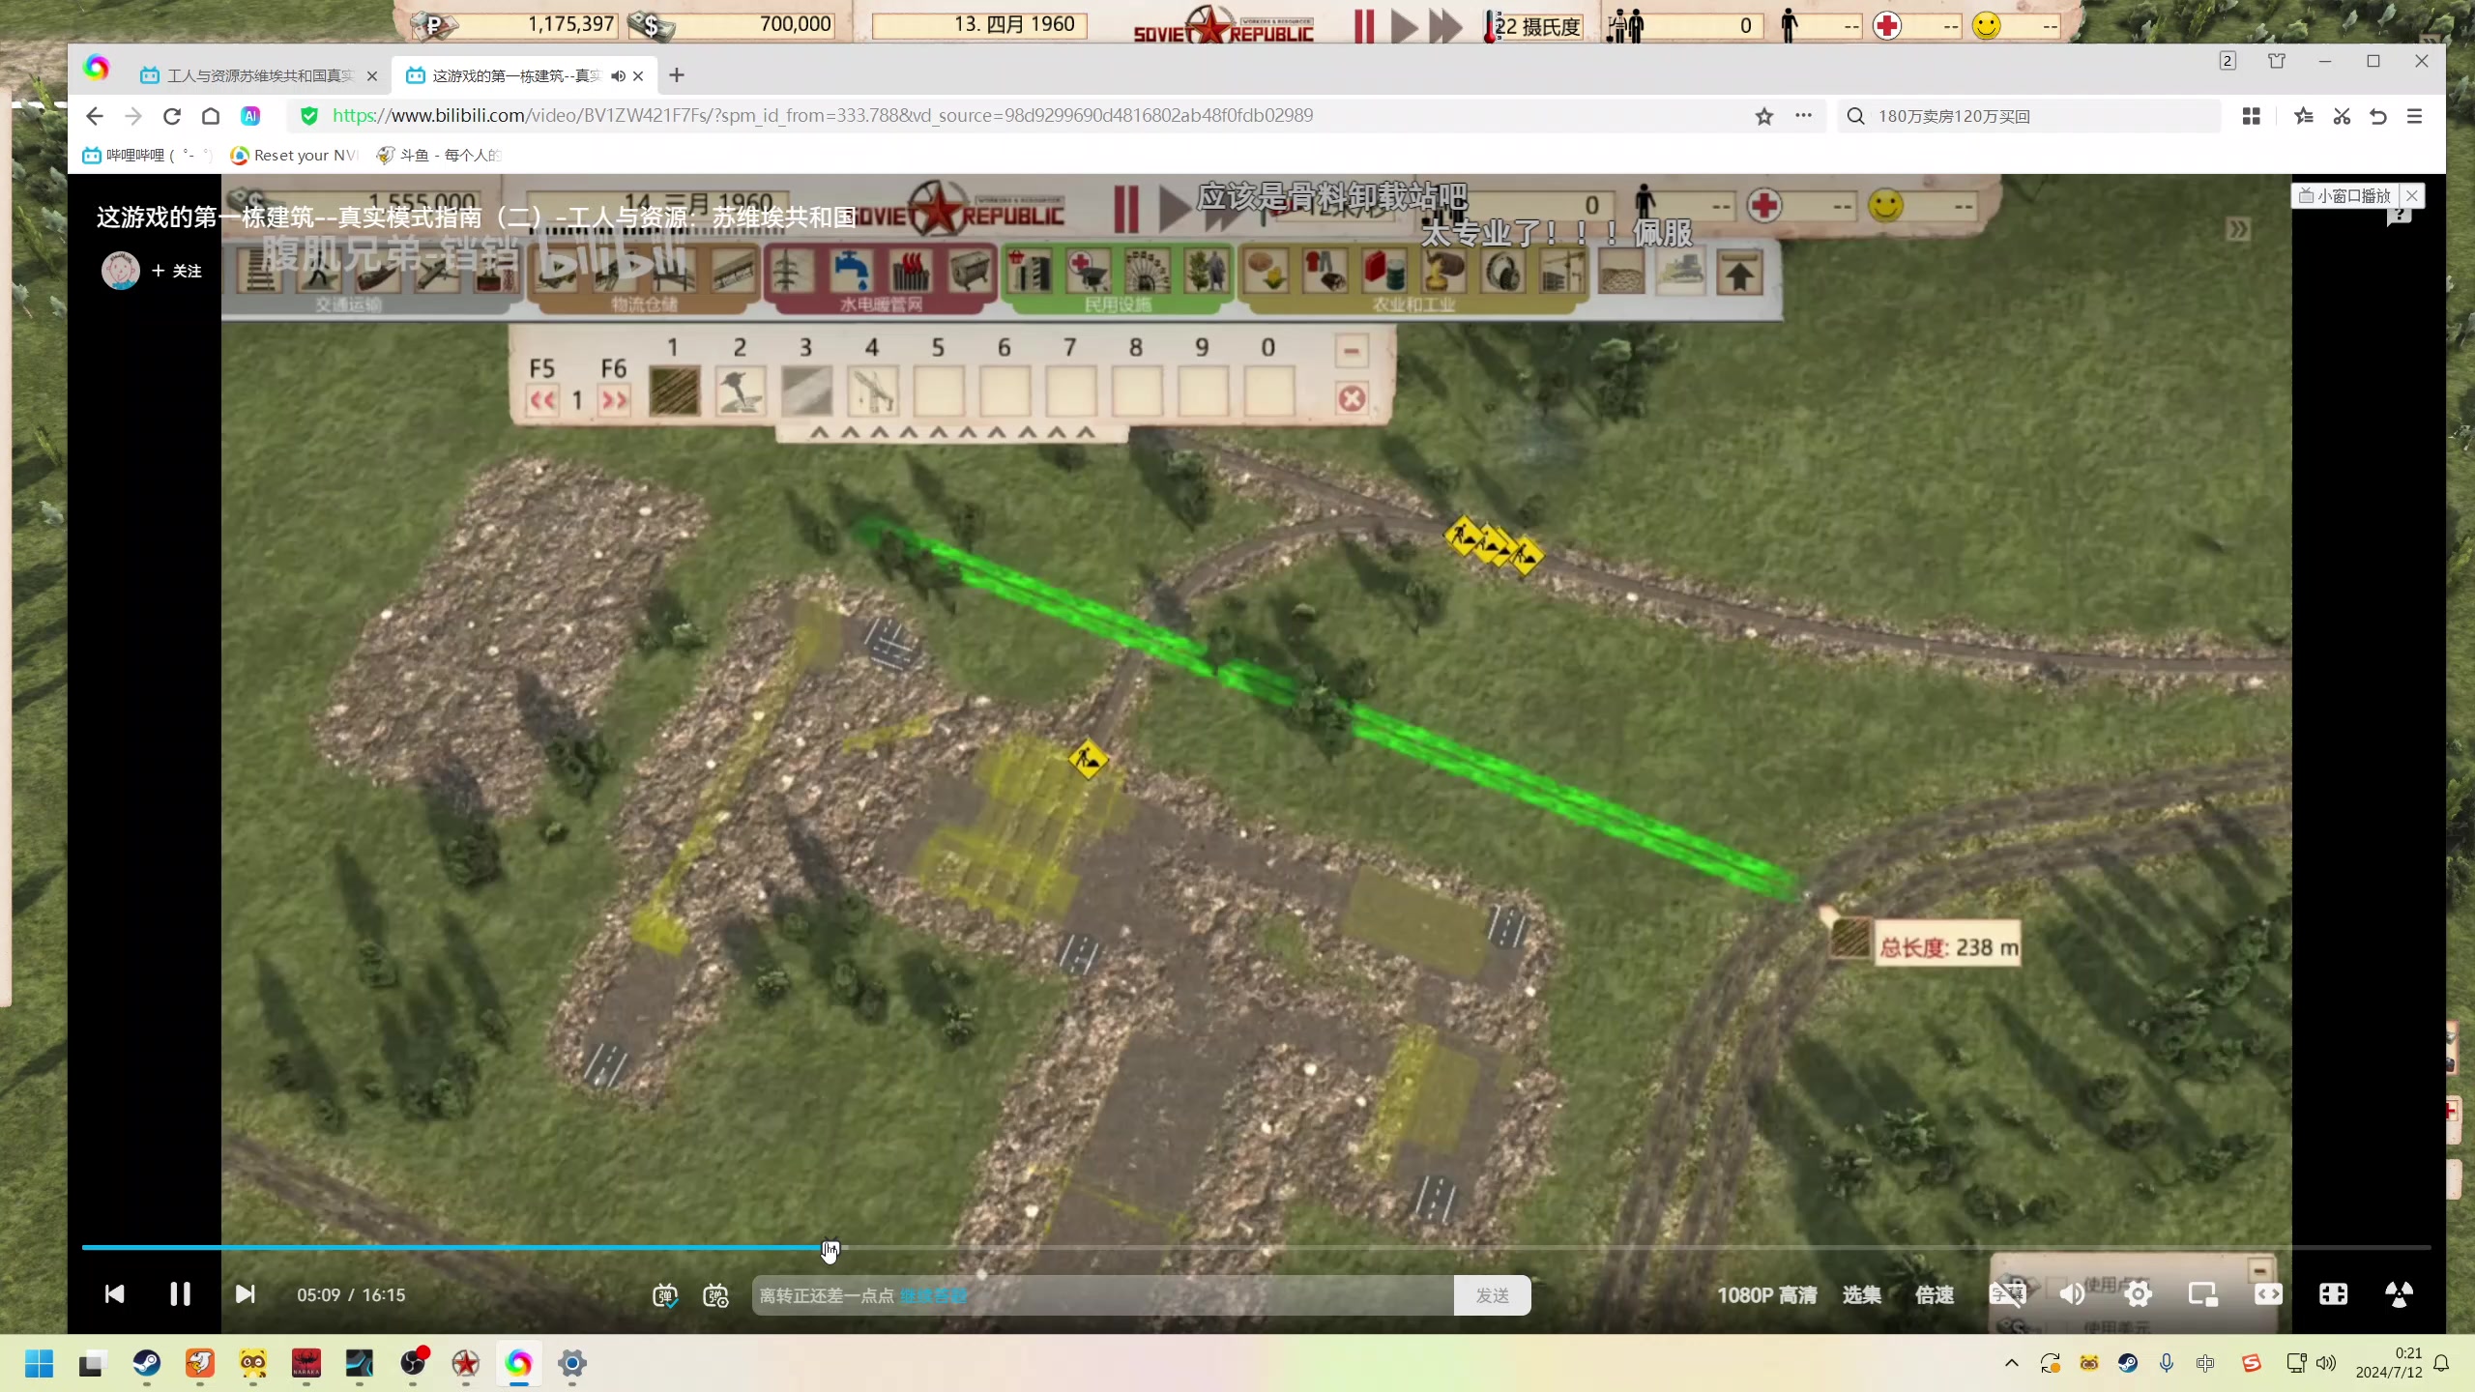The height and width of the screenshot is (1392, 2475).
Task: Follow the uploader with 关注
Action: point(178,271)
